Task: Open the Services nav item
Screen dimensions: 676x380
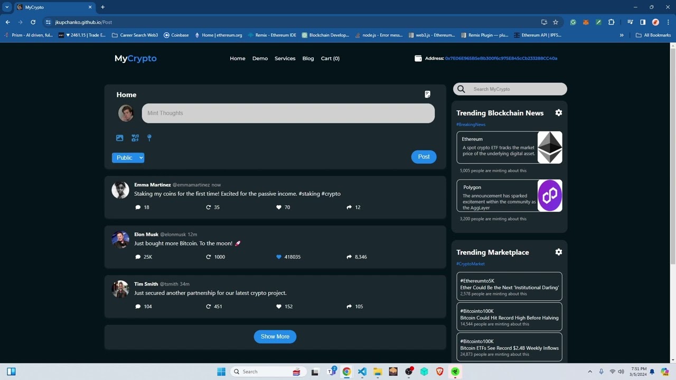Action: [x=285, y=59]
